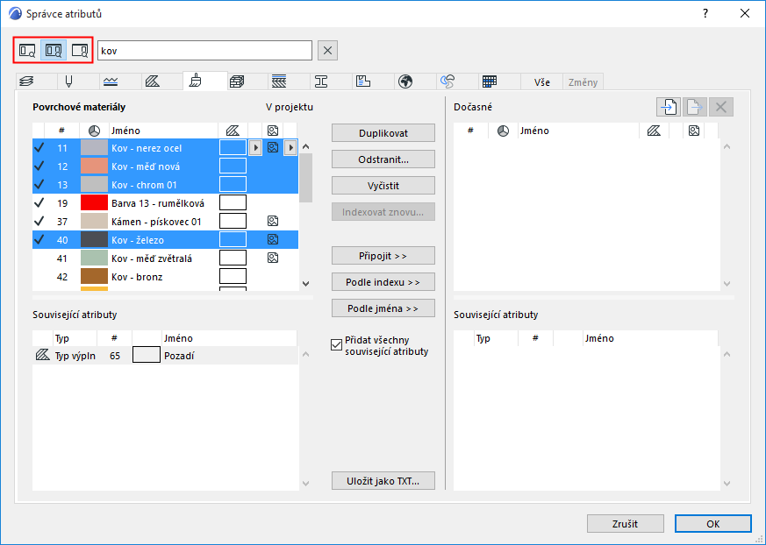766x545 pixels.
Task: Click the green swatch of Kov - měď zvětralá
Action: 94,258
